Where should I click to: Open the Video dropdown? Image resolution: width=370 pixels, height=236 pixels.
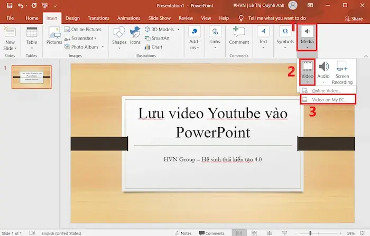click(308, 72)
